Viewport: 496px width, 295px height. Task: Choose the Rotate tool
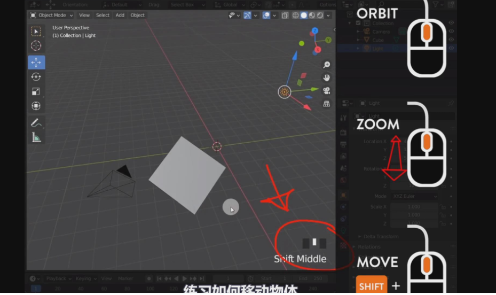click(36, 77)
